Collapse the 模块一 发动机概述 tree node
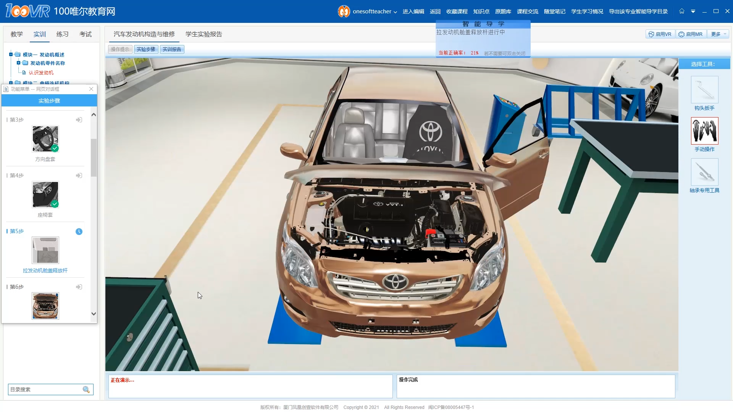Viewport: 733px width, 412px height. [x=11, y=55]
